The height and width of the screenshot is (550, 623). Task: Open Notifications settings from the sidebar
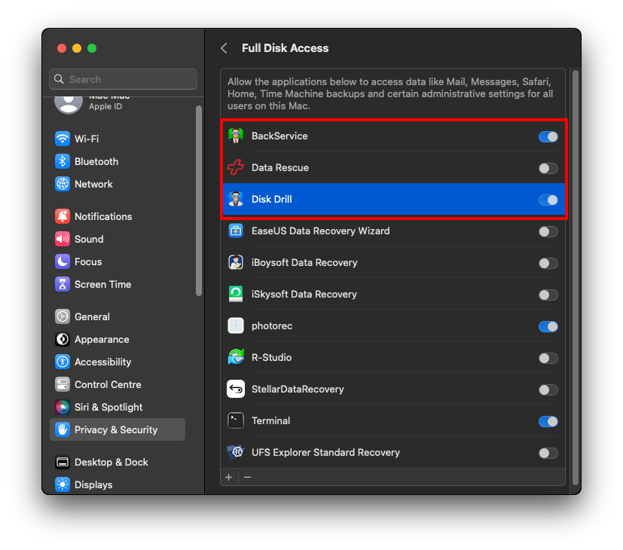pyautogui.click(x=102, y=216)
